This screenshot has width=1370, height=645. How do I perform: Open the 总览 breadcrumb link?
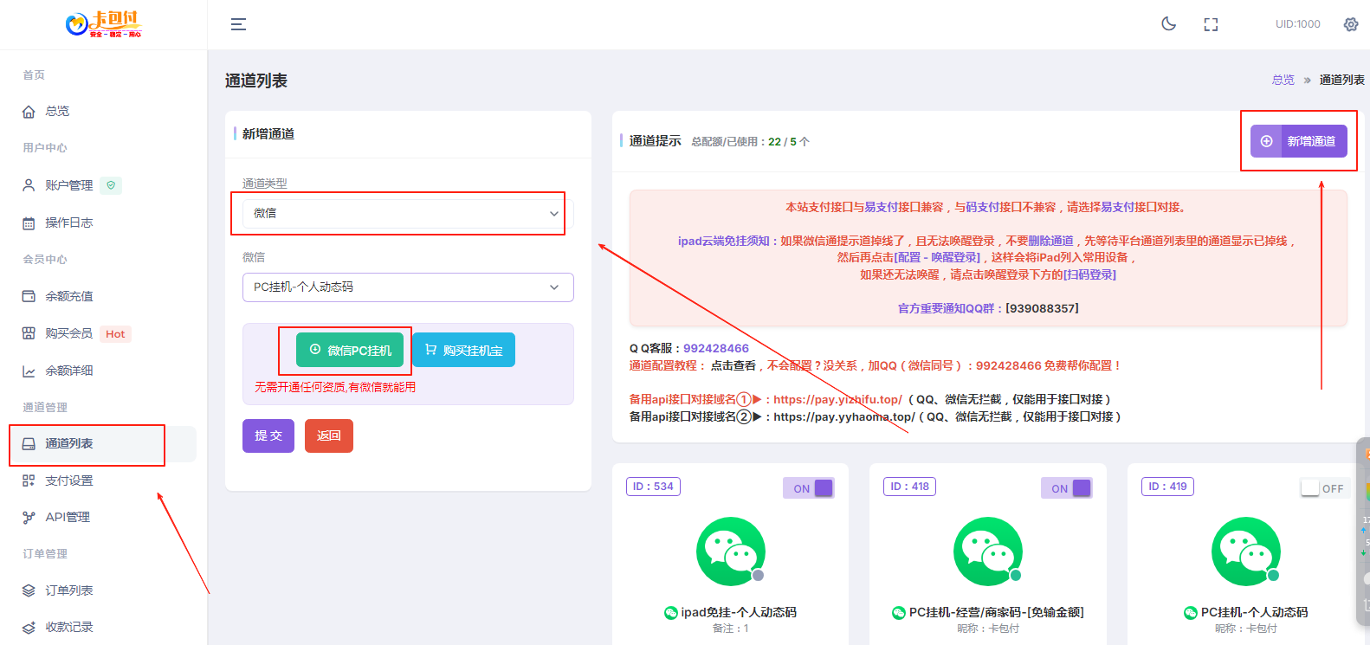(1283, 80)
